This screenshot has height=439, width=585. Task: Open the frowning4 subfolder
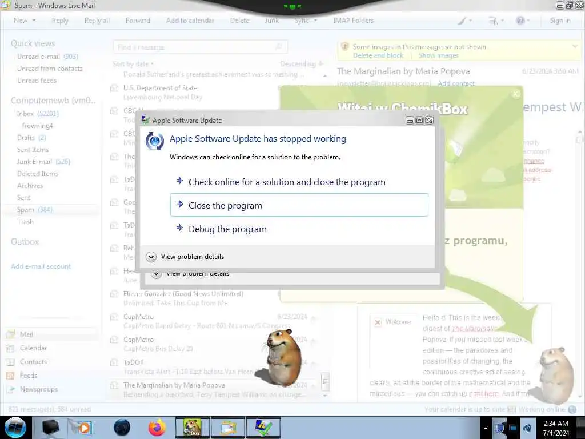(37, 125)
